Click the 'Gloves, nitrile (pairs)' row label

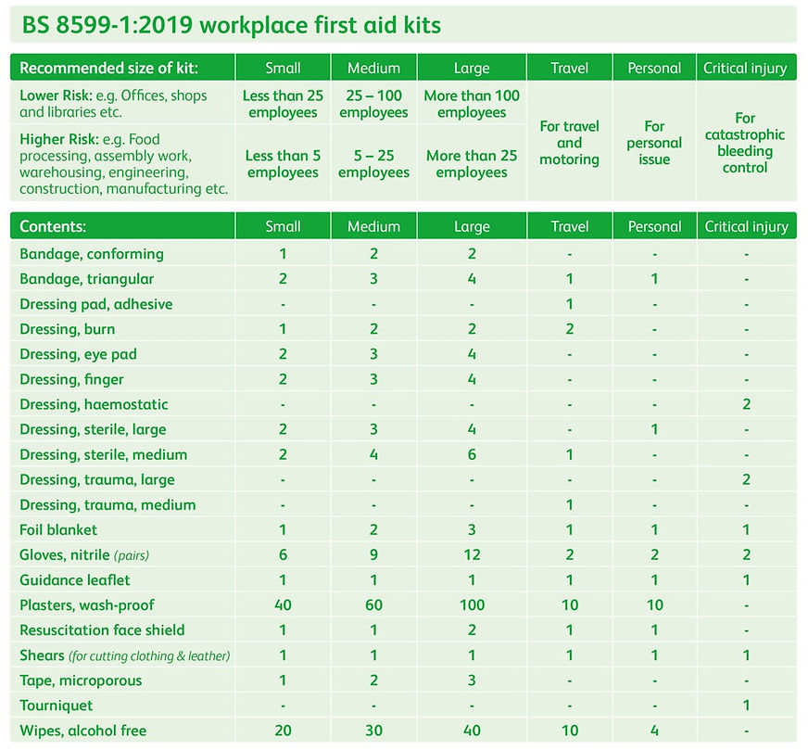[x=84, y=555]
